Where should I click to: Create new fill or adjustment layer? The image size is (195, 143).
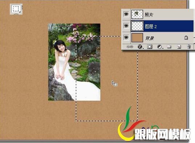tap(159, 47)
